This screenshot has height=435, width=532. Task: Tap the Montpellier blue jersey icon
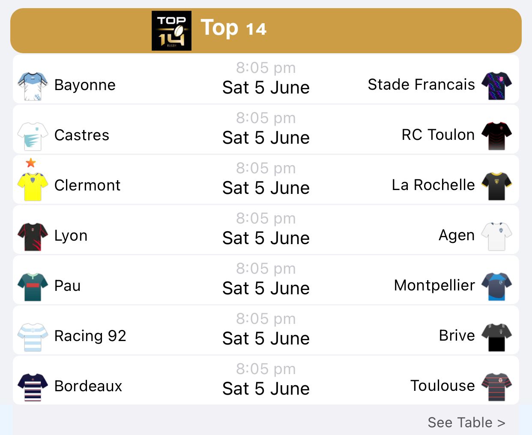[496, 286]
